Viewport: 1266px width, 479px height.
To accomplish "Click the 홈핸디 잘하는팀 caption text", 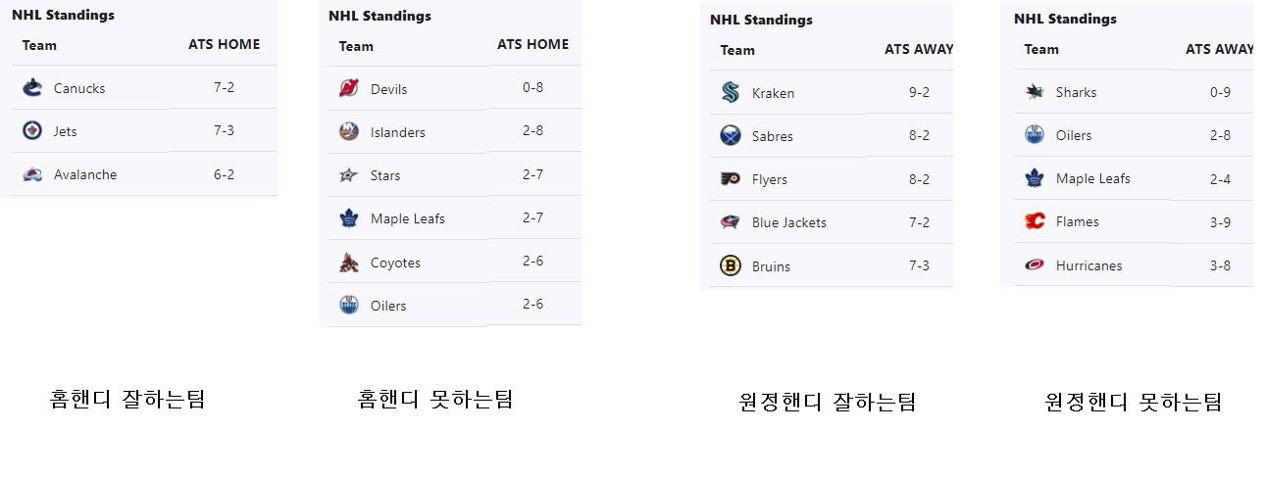I will click(x=127, y=400).
